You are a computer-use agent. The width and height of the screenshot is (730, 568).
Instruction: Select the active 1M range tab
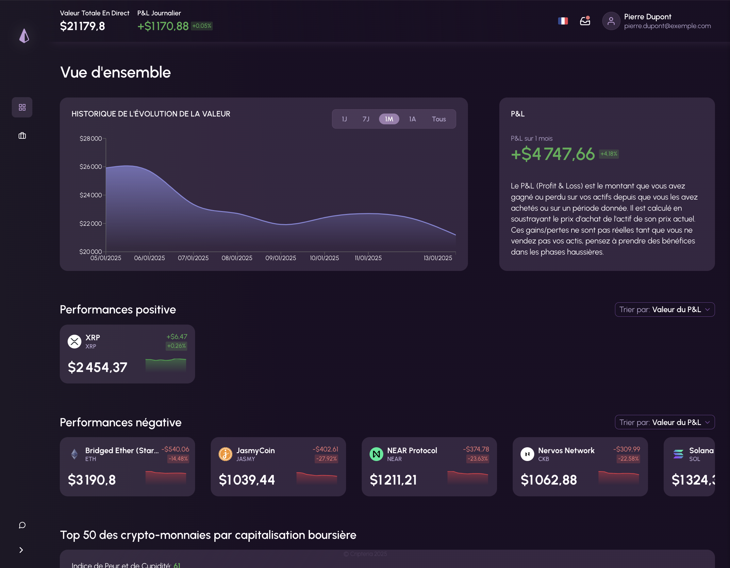click(389, 119)
